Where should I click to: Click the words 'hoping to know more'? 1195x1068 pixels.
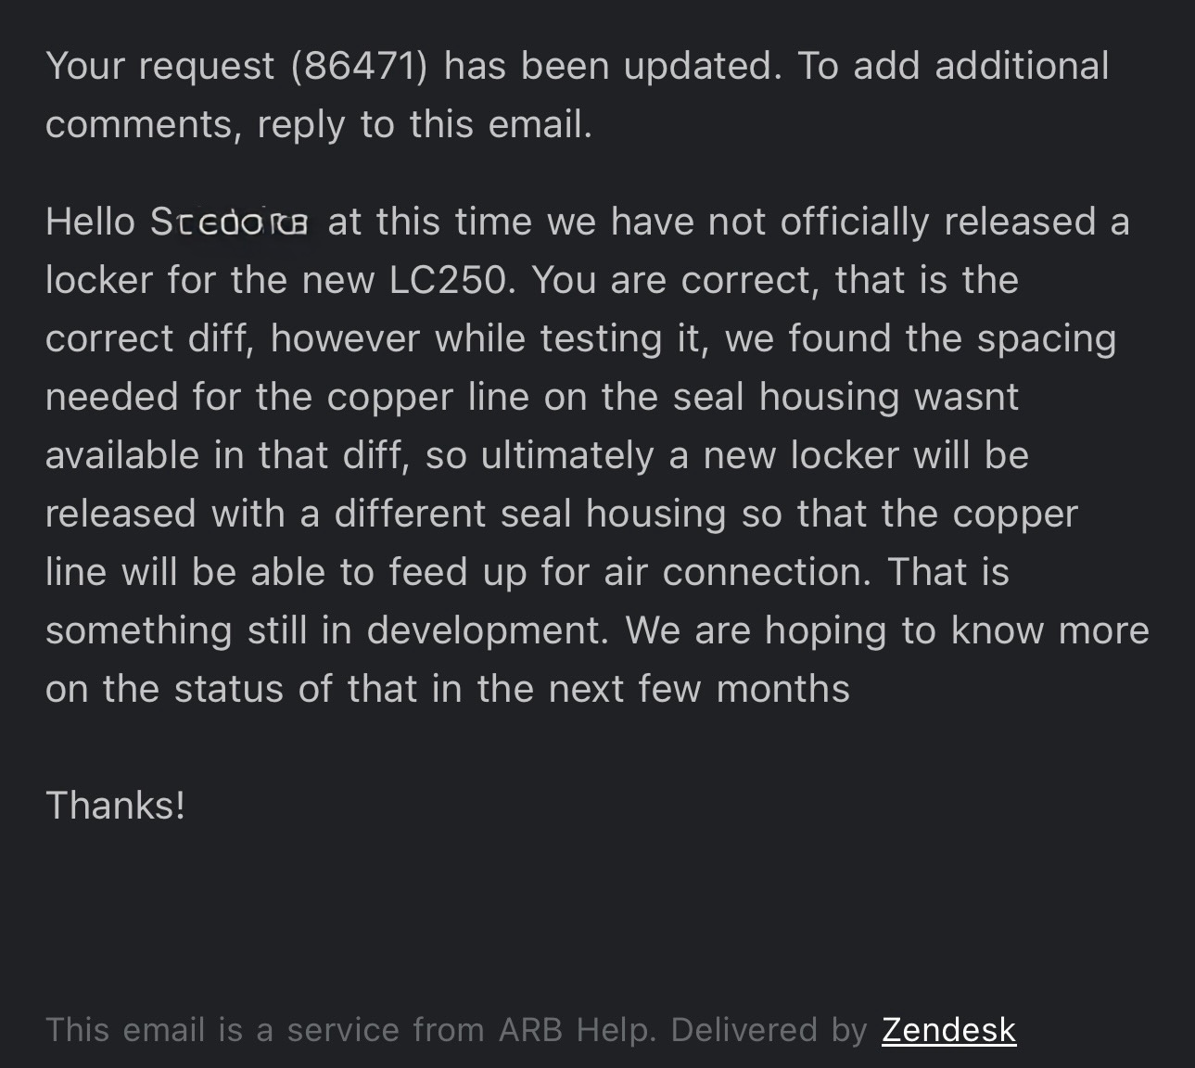pos(957,630)
